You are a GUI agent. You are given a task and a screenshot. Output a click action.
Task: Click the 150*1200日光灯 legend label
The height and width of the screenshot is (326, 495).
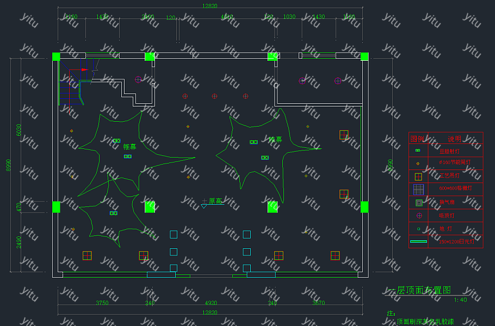tap(456, 241)
